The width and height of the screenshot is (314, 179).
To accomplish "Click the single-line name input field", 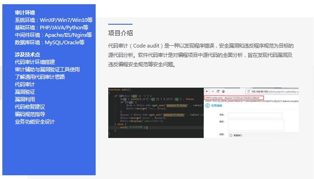I will coord(255,116).
